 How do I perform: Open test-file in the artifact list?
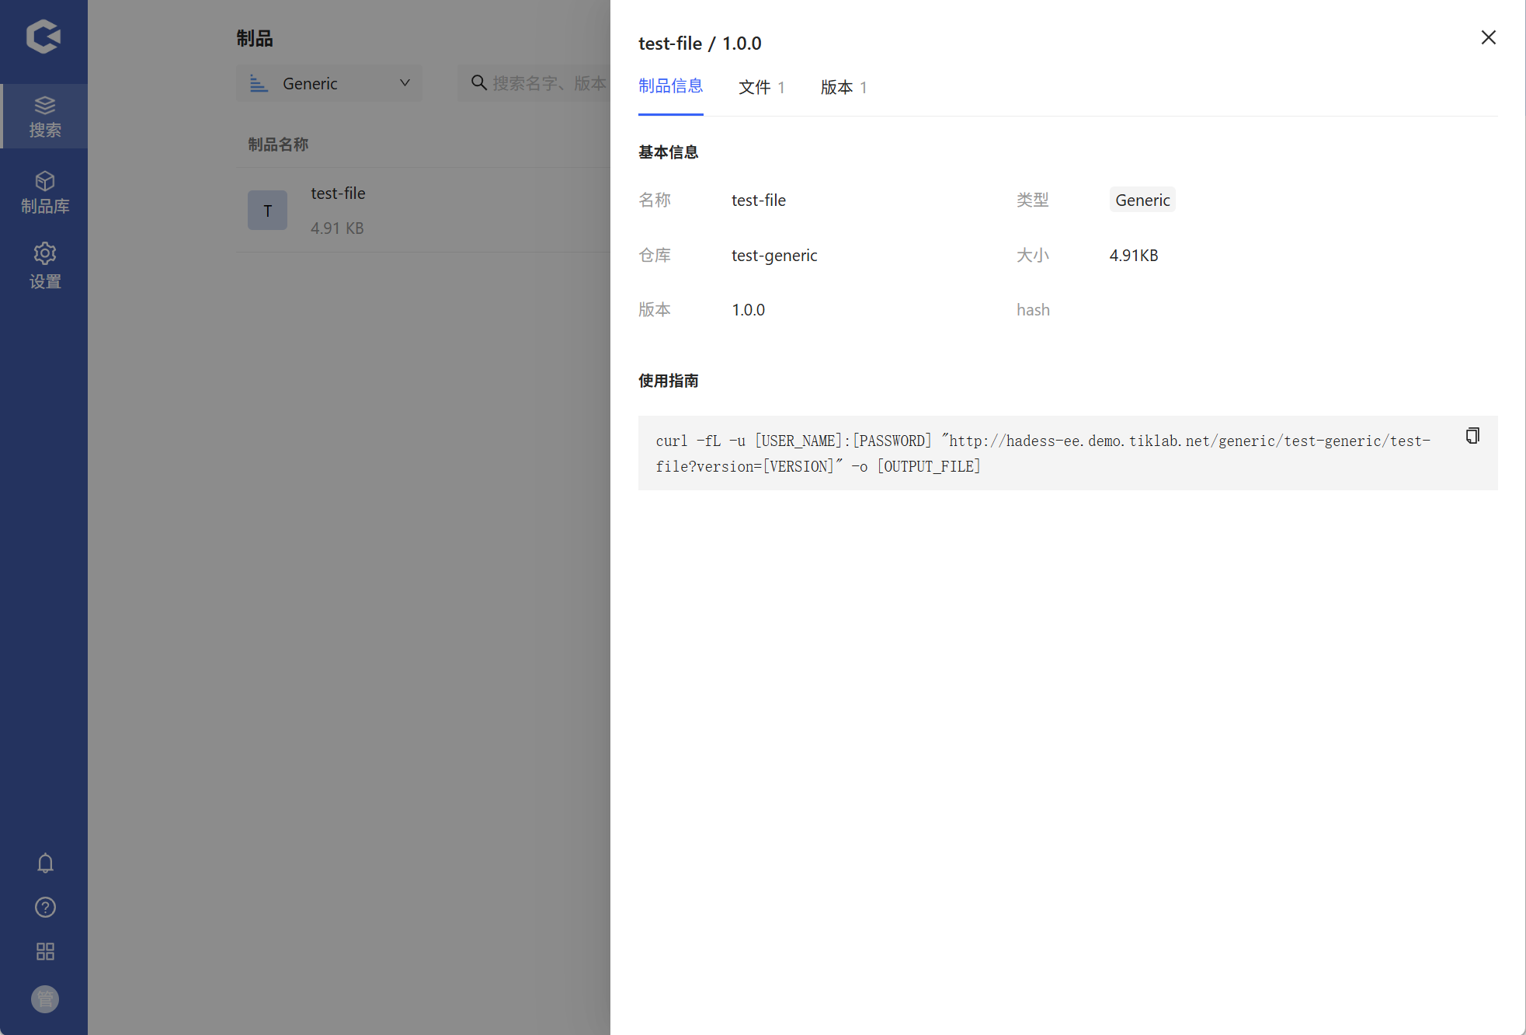[x=338, y=193]
